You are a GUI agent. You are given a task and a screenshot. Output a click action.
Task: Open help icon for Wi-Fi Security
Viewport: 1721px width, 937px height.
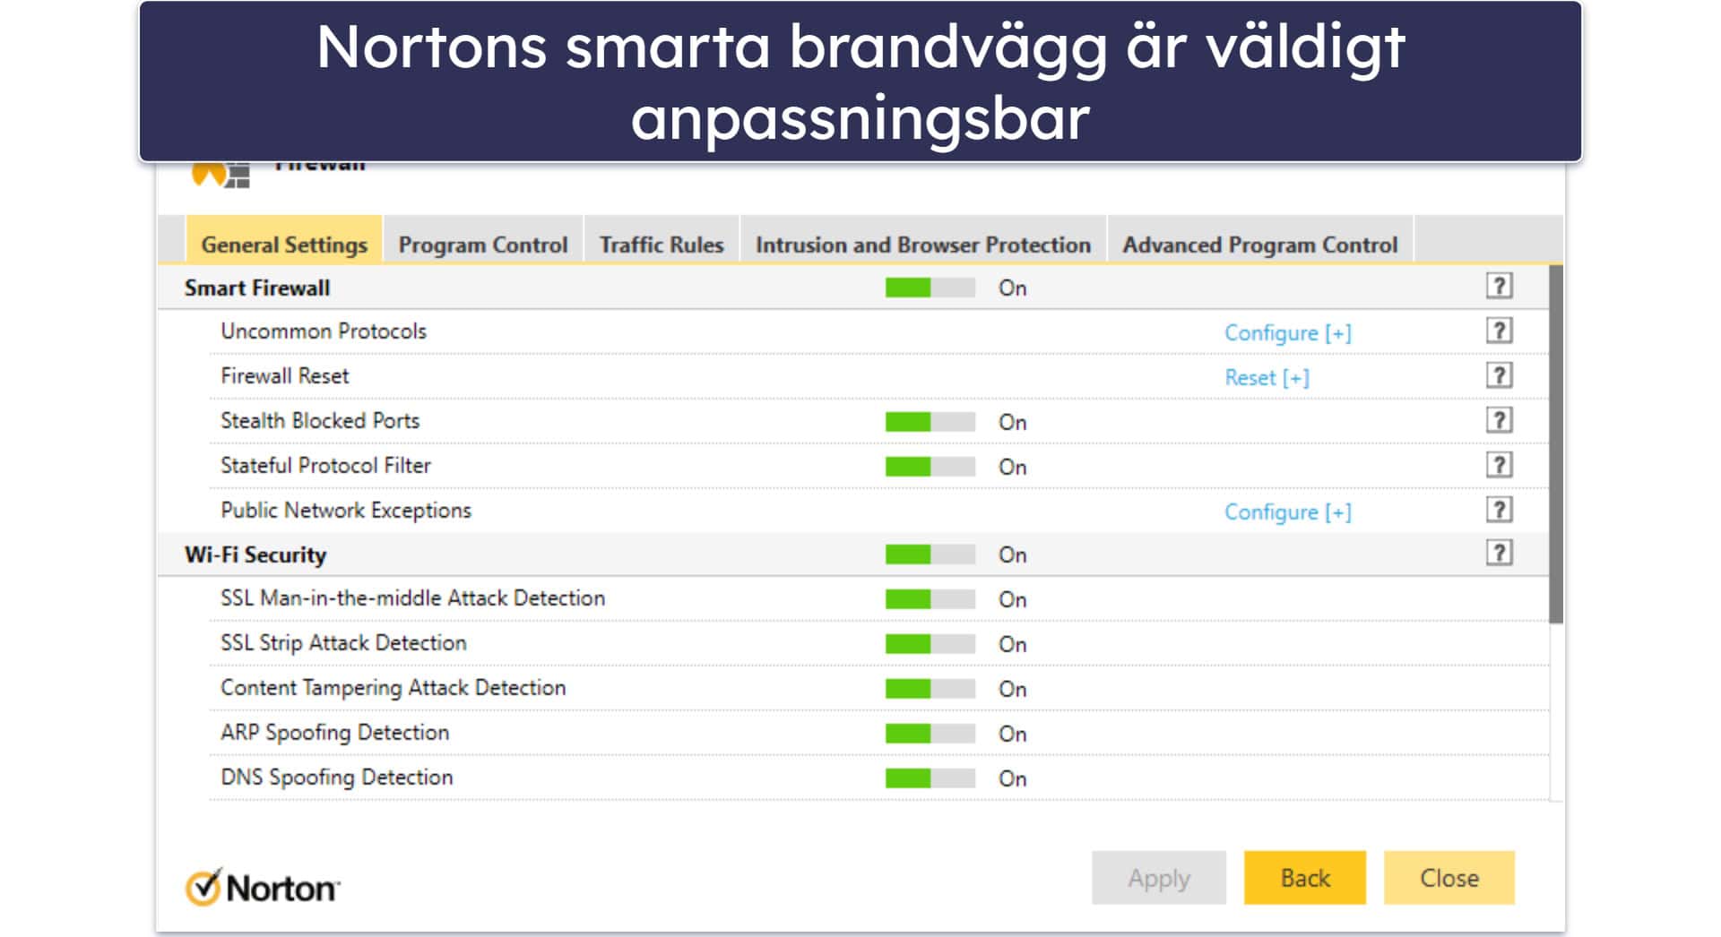(1499, 554)
